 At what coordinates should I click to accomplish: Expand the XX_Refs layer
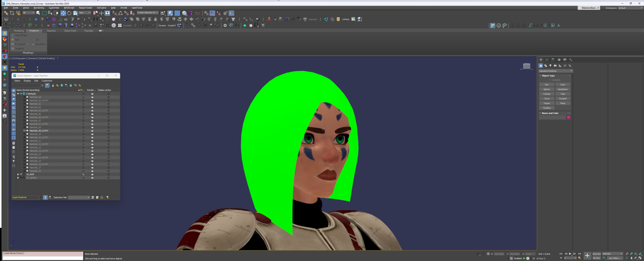(x=18, y=174)
